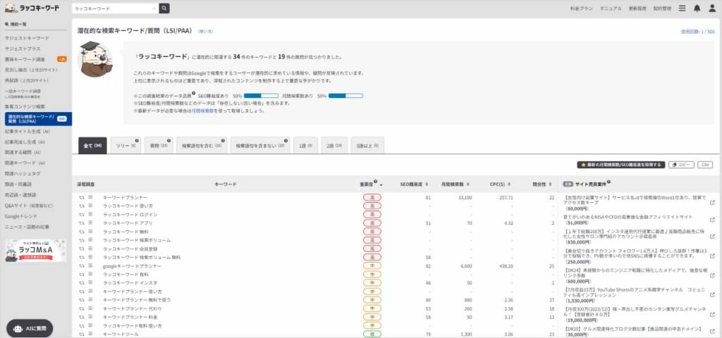The image size is (722, 338).
Task: Click the コピー button
Action: pos(681,165)
